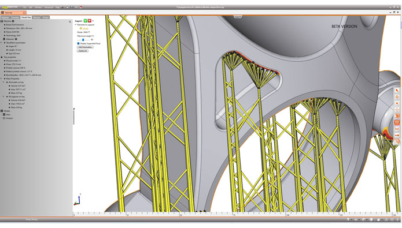The height and width of the screenshot is (228, 402).
Task: Toggle Display Supported Faces checkbox
Action: coord(79,43)
